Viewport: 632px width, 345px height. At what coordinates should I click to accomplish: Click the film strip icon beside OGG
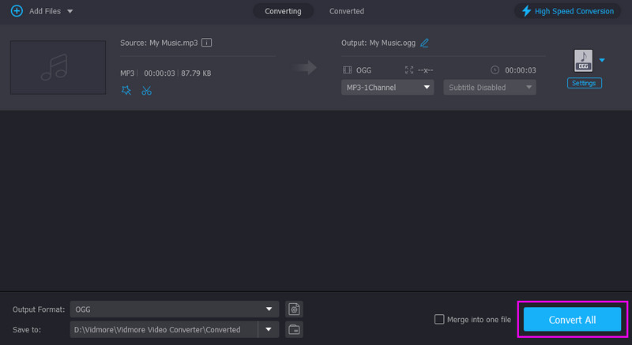(x=347, y=70)
